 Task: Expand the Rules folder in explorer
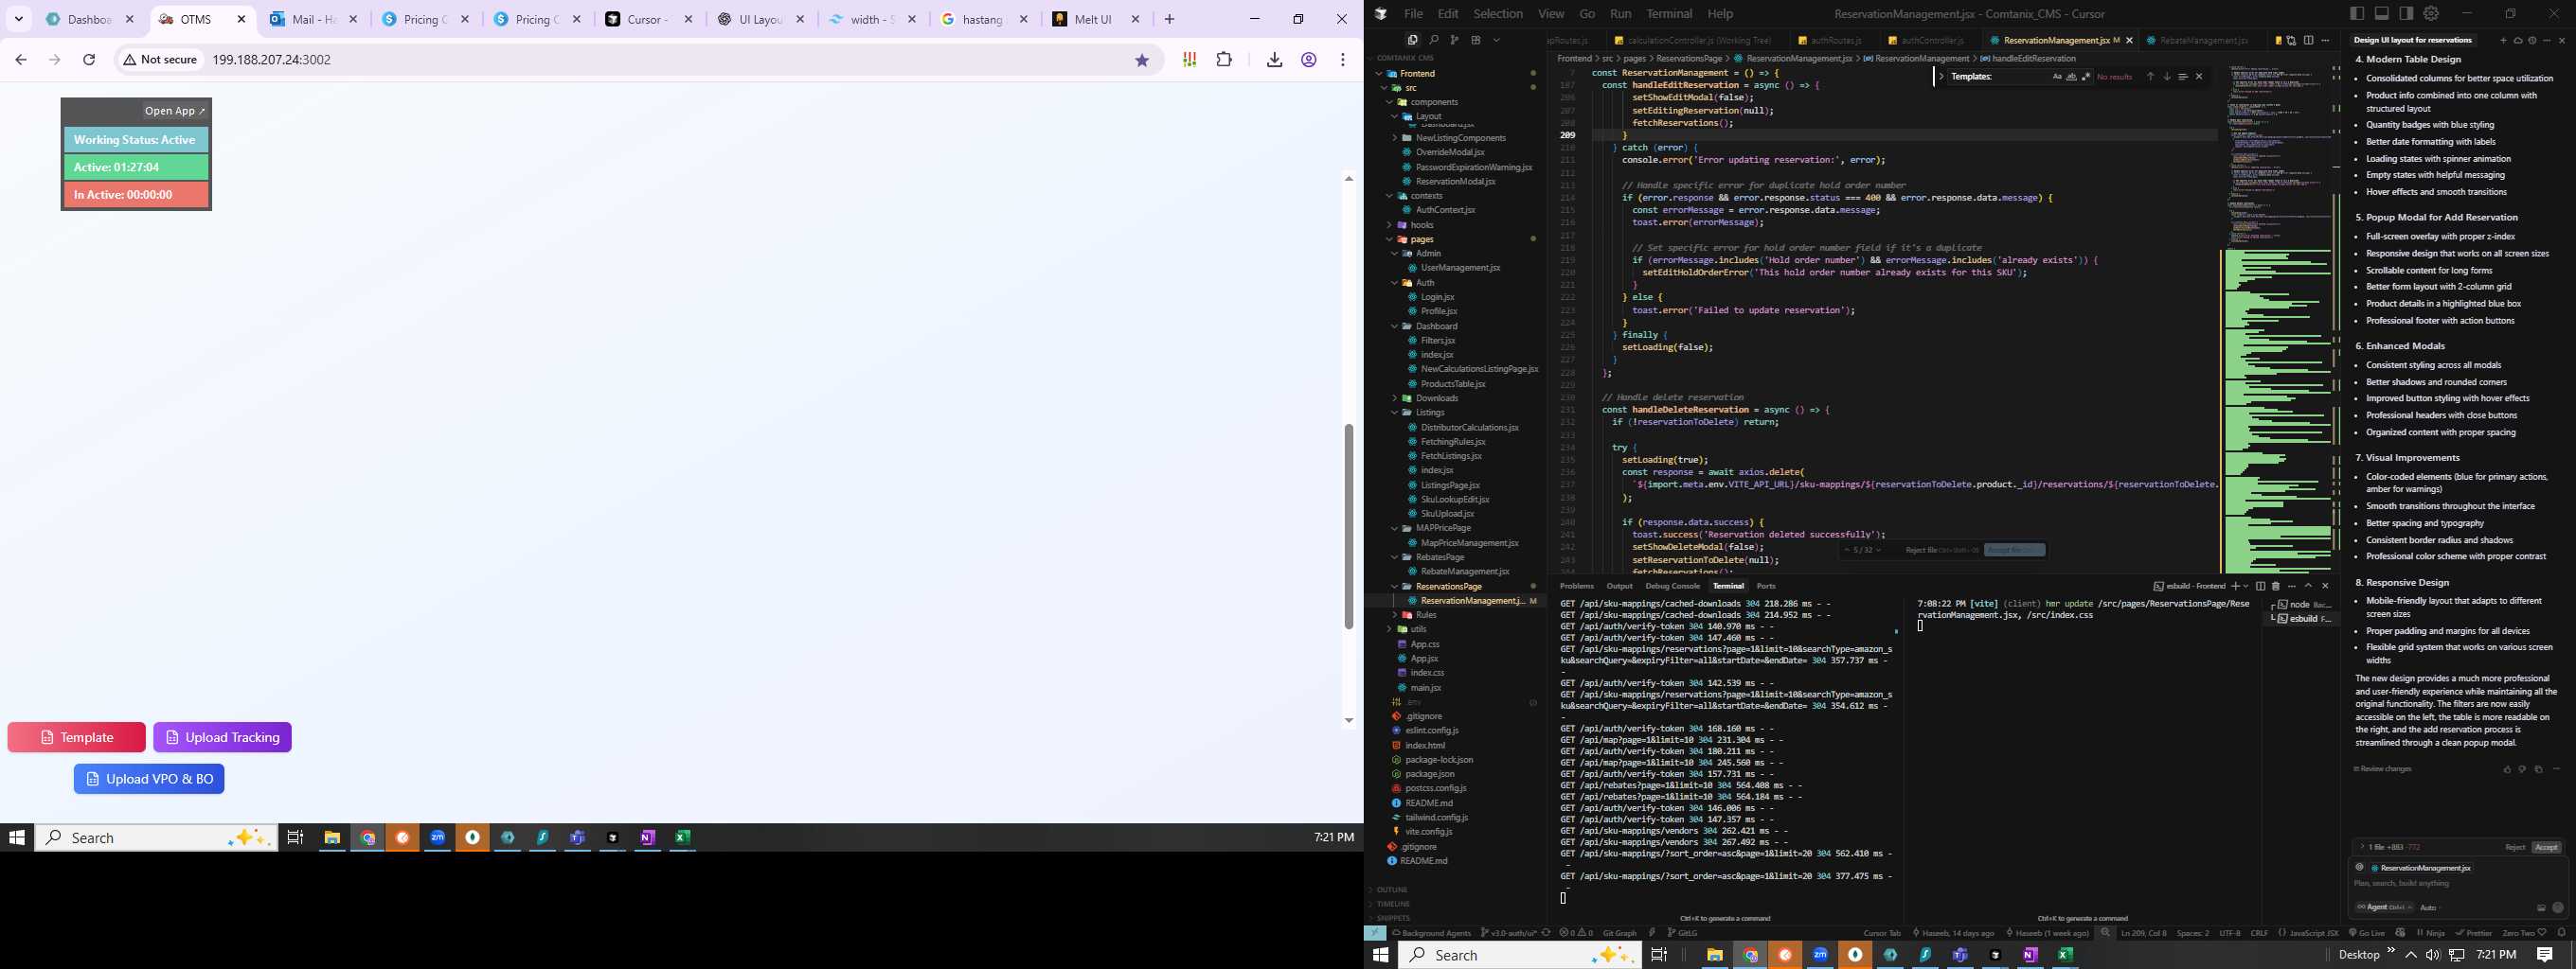(1426, 615)
